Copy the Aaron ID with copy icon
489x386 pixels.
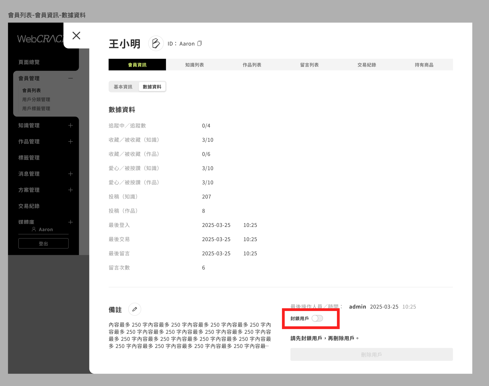point(200,44)
